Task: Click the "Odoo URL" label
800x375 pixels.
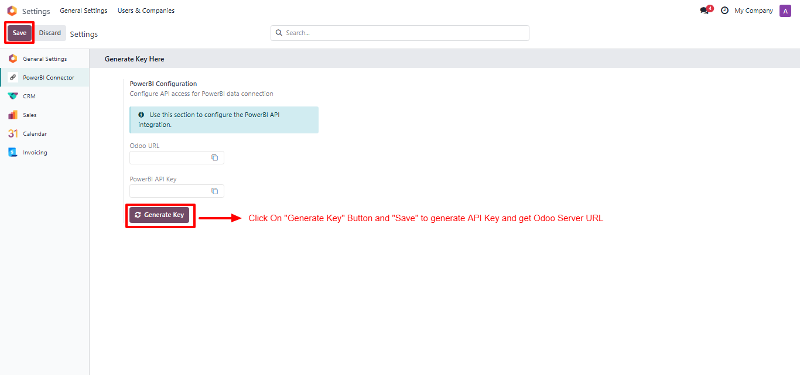Action: 145,146
